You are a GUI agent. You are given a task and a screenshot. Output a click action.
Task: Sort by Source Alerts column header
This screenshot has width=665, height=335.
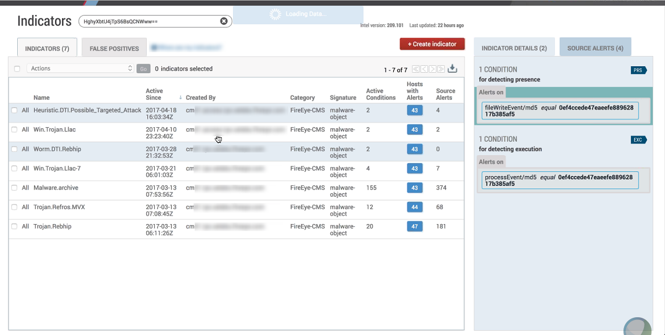(x=445, y=94)
